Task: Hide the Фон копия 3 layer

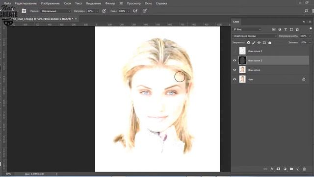Action: (235, 60)
